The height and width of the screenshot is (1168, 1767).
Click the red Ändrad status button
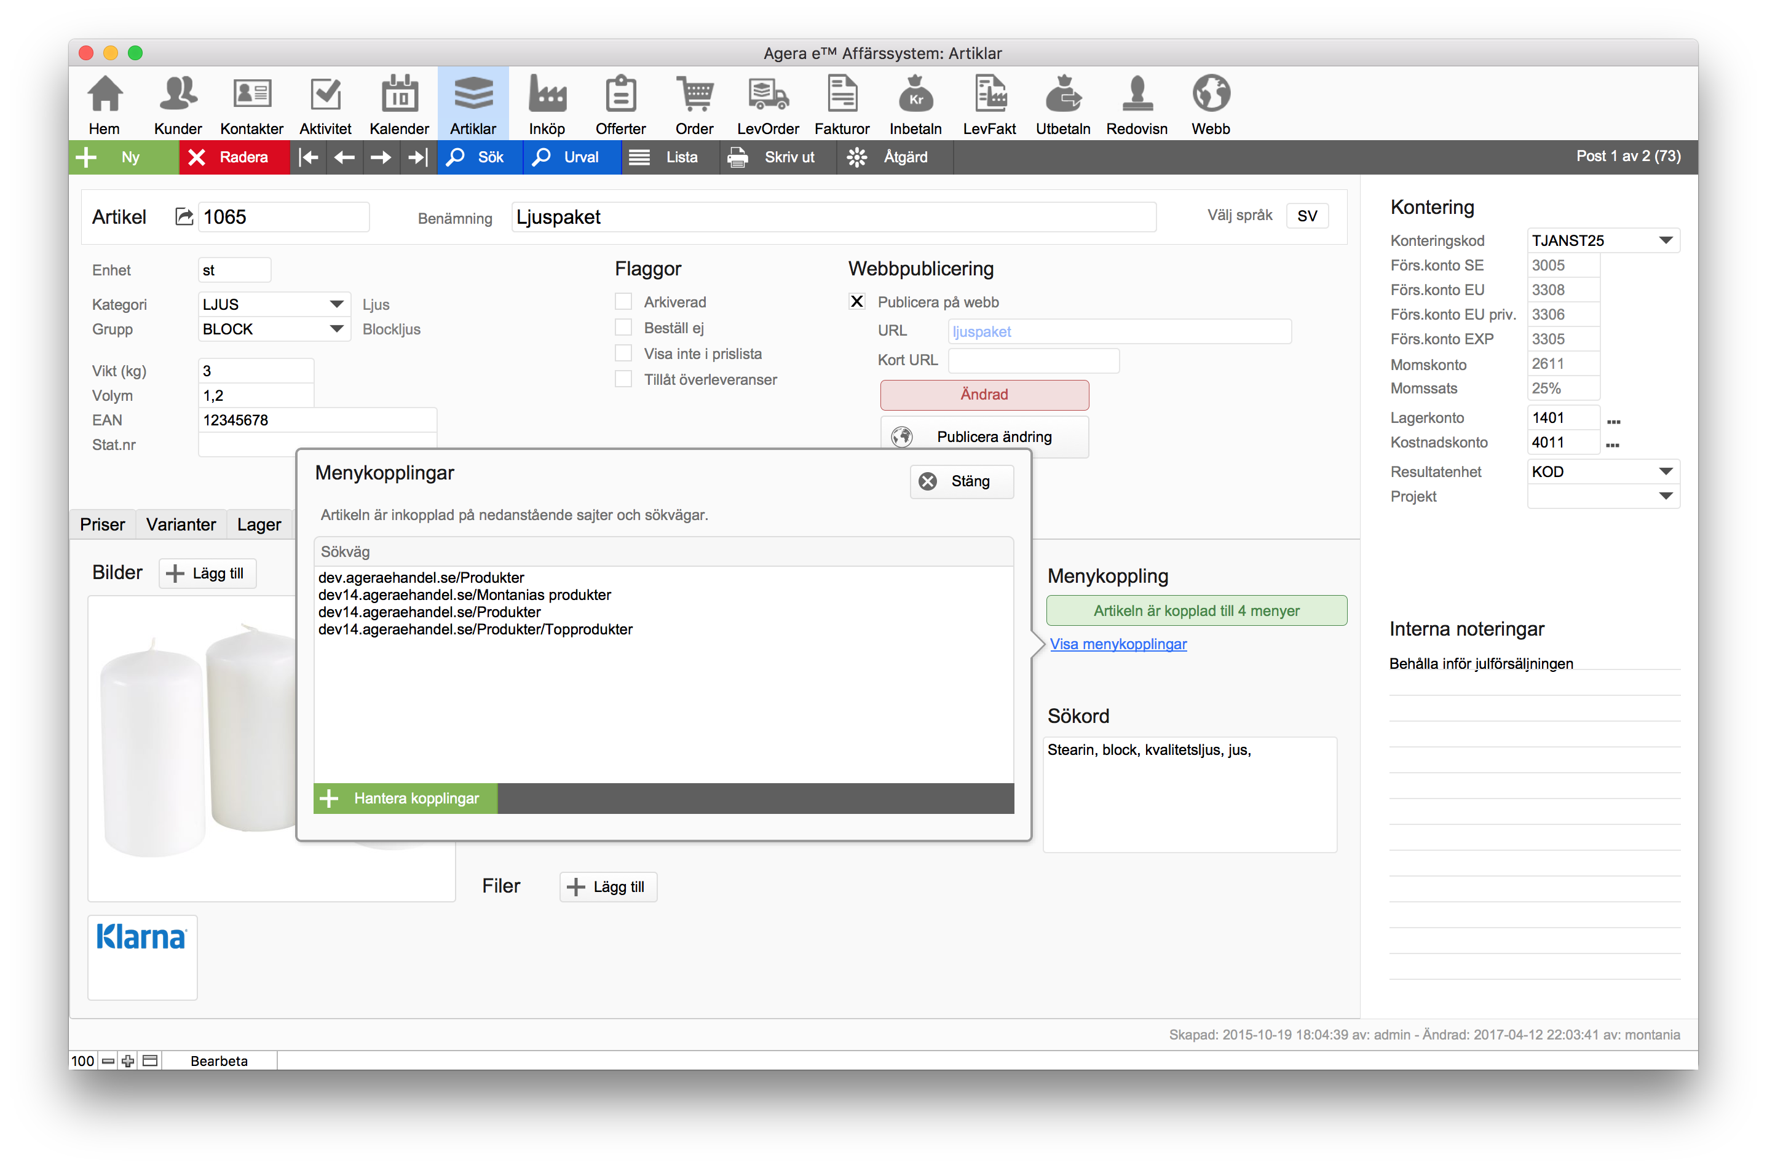pyautogui.click(x=984, y=395)
